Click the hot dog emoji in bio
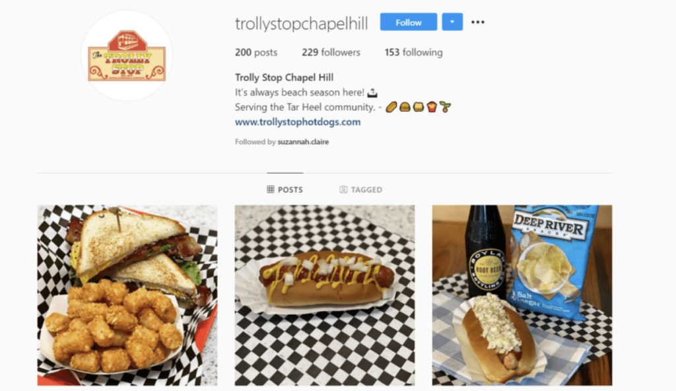This screenshot has height=391, width=676. (391, 106)
